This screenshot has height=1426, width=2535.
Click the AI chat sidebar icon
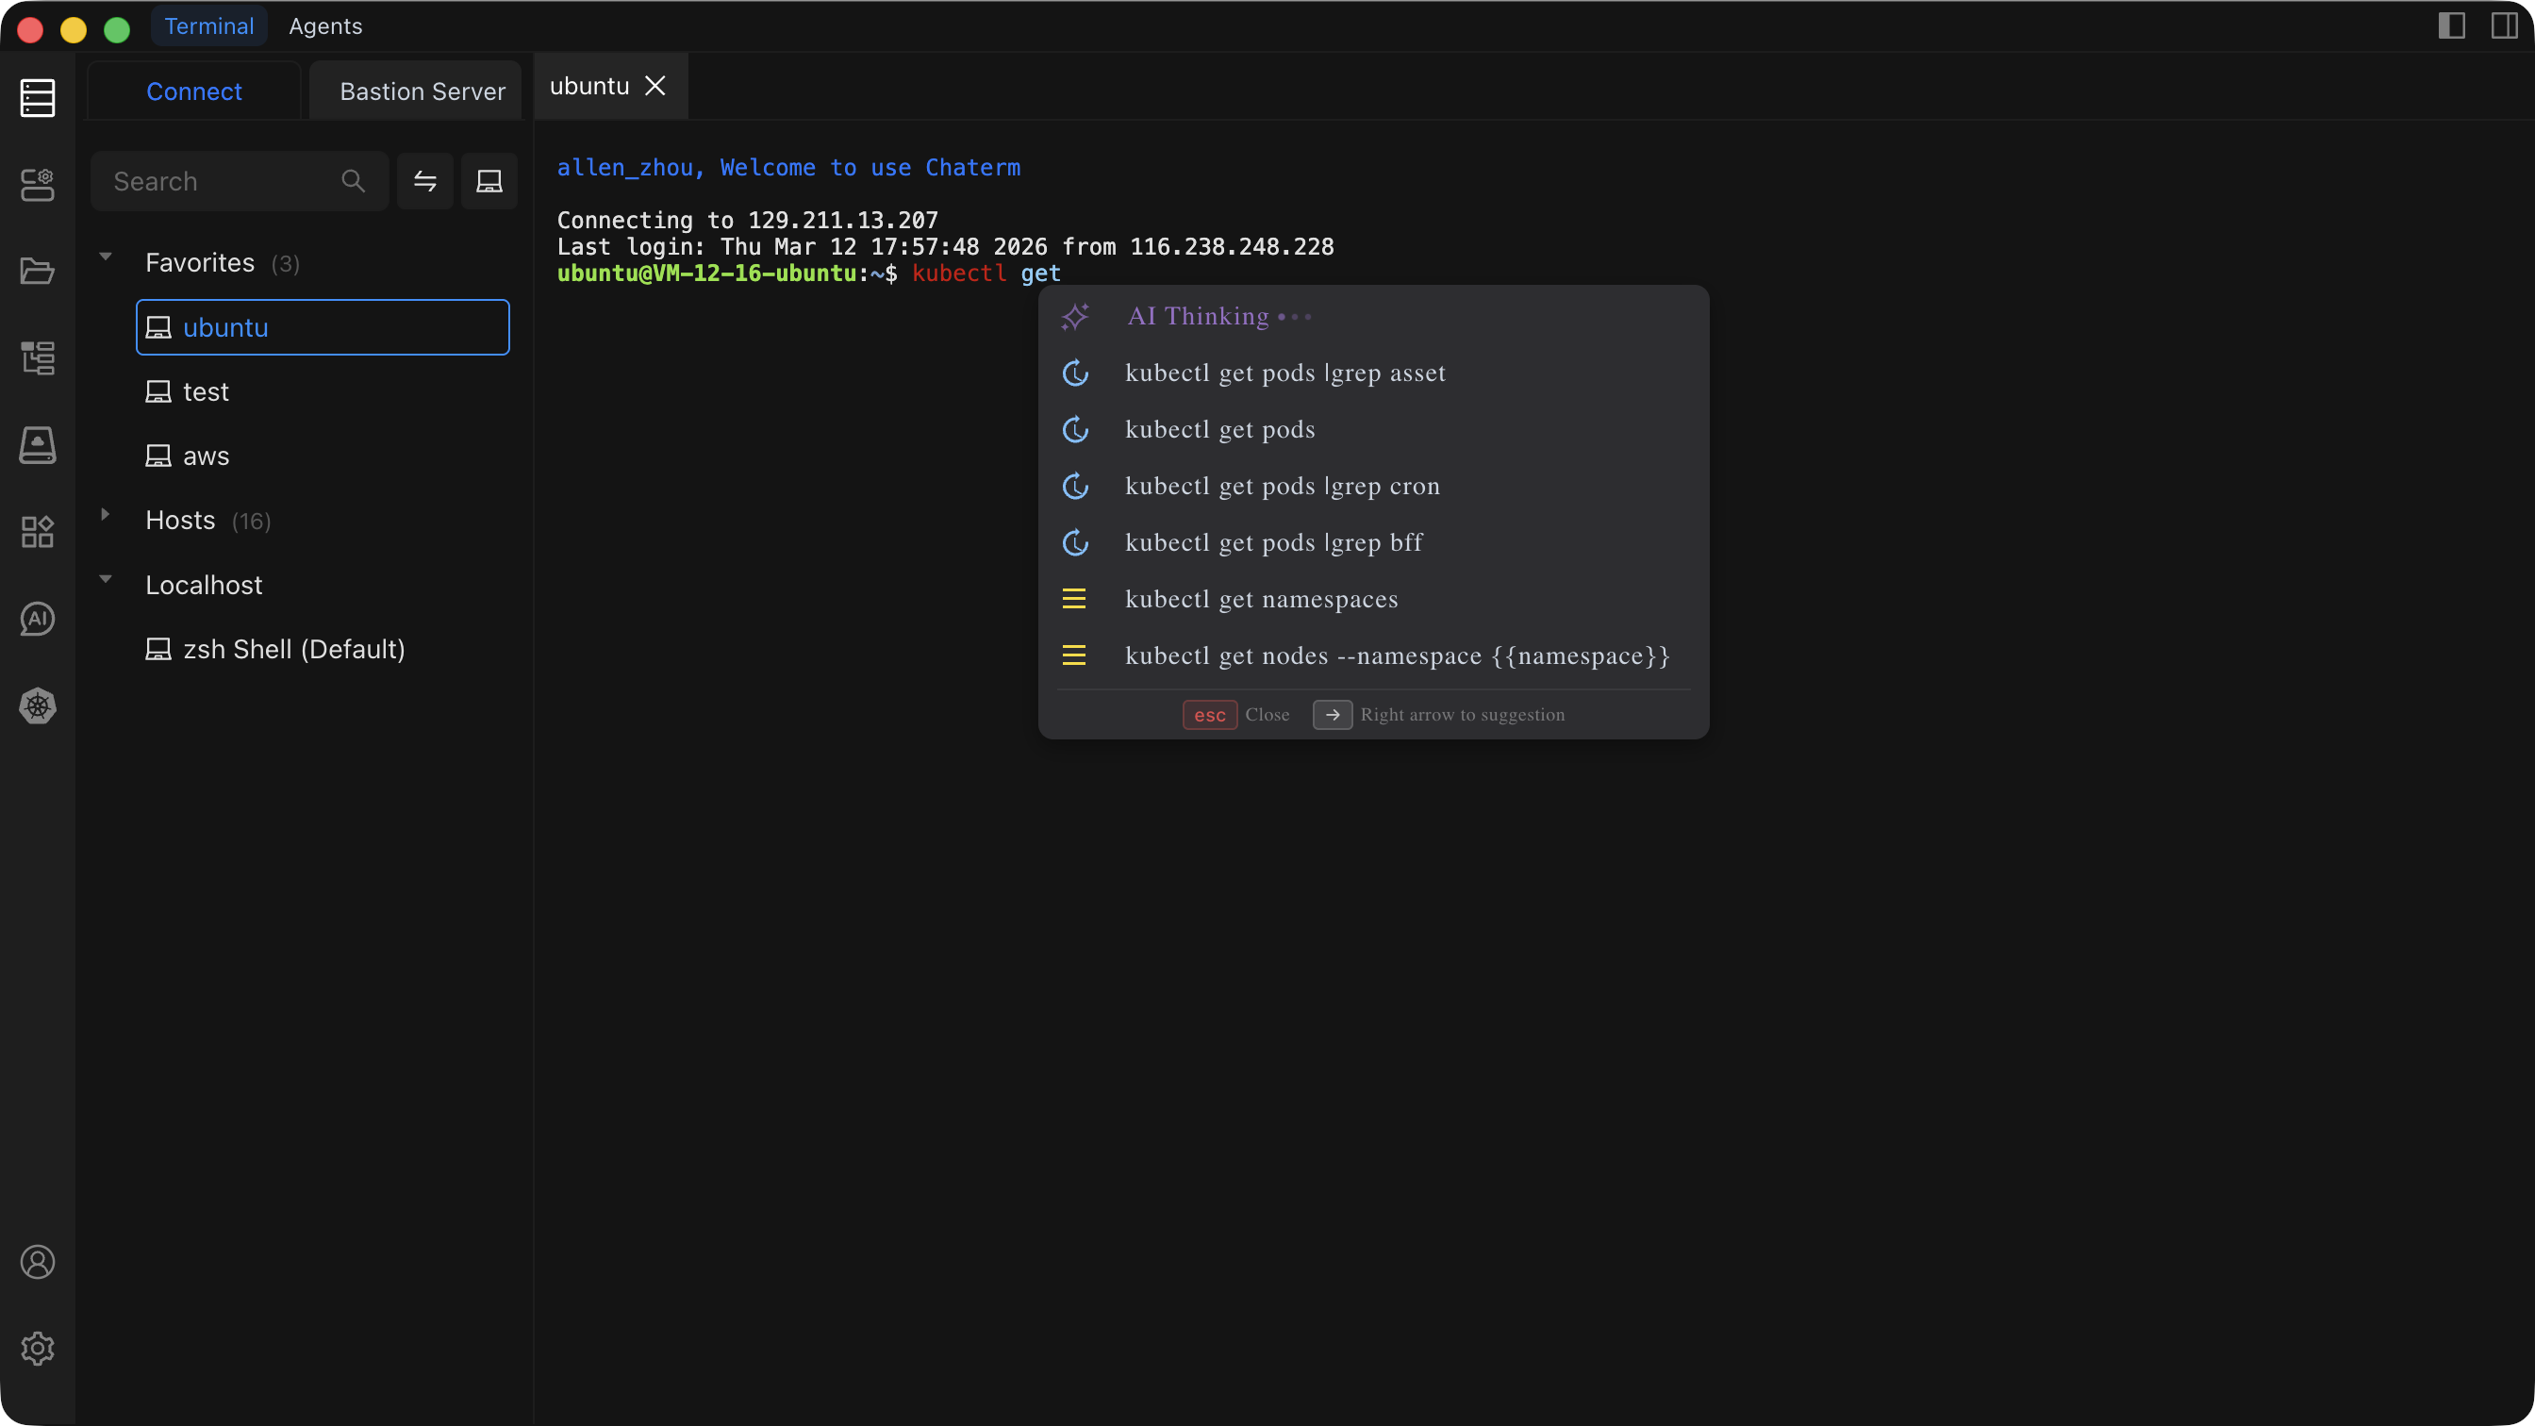click(x=38, y=619)
